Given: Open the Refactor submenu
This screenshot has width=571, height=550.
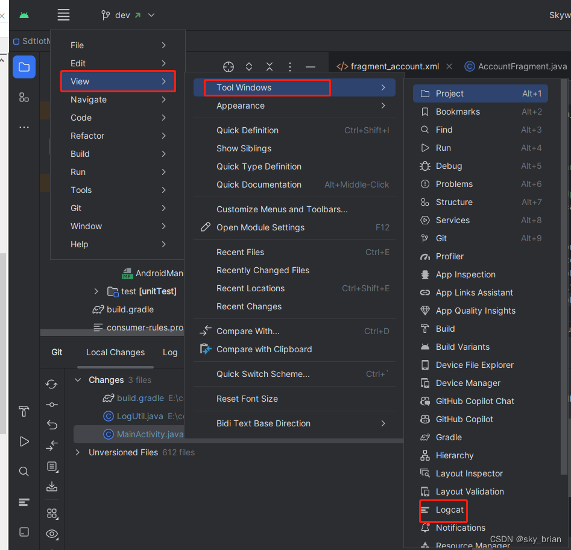Looking at the screenshot, I should pyautogui.click(x=118, y=136).
